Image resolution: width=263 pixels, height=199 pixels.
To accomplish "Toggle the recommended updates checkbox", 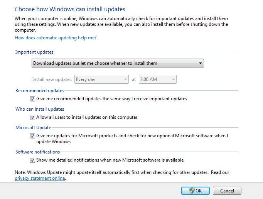I will [x=32, y=99].
